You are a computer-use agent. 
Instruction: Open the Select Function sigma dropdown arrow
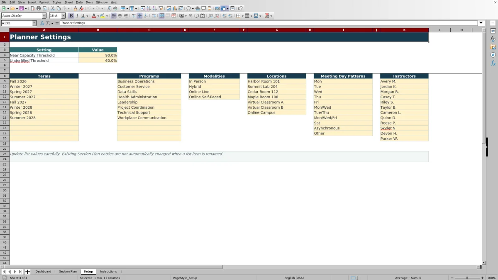tap(52, 23)
